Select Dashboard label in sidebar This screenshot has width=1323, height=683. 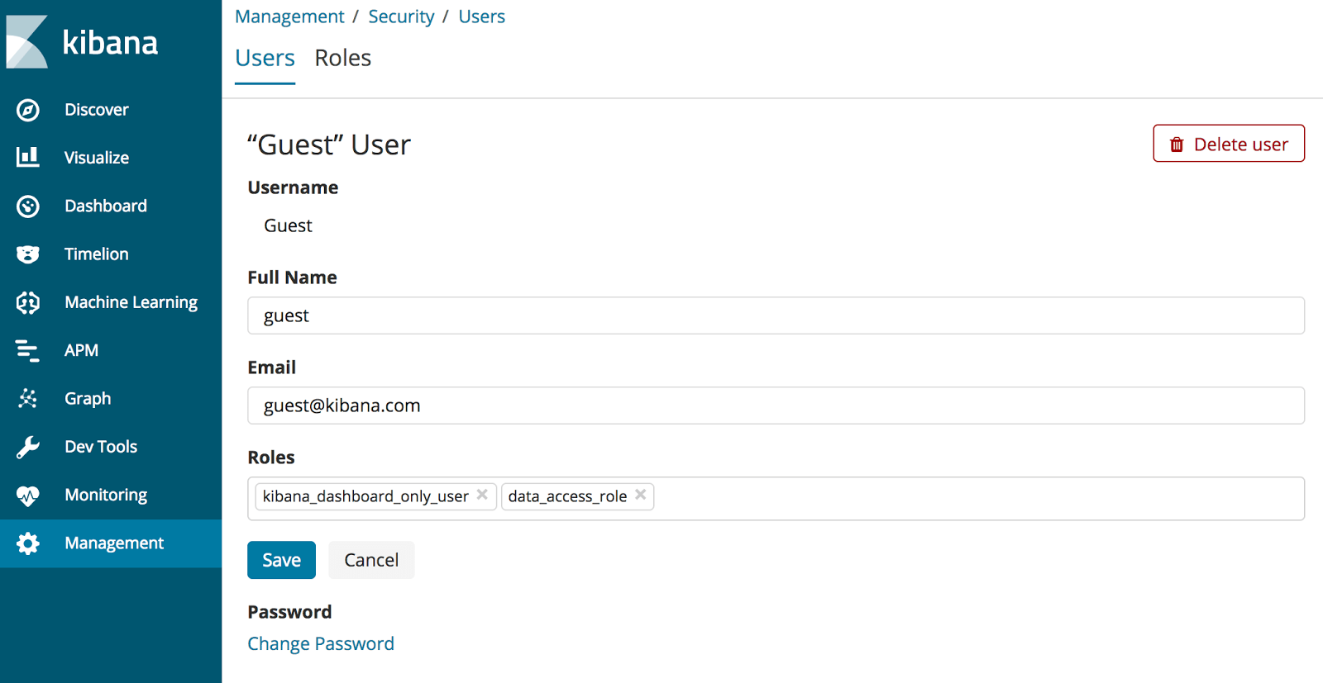106,206
